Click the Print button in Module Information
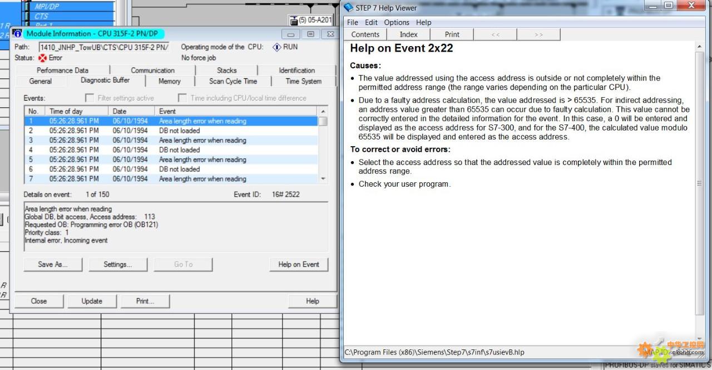 tap(145, 301)
